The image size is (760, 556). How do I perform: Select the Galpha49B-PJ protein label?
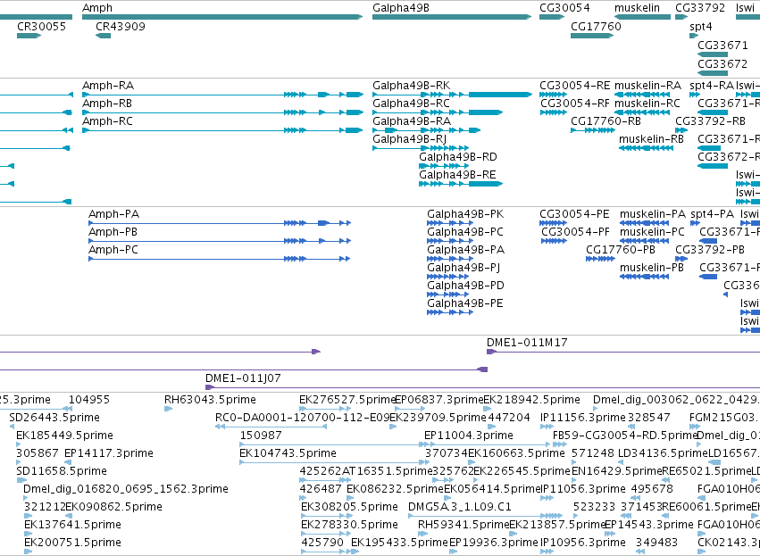point(464,268)
